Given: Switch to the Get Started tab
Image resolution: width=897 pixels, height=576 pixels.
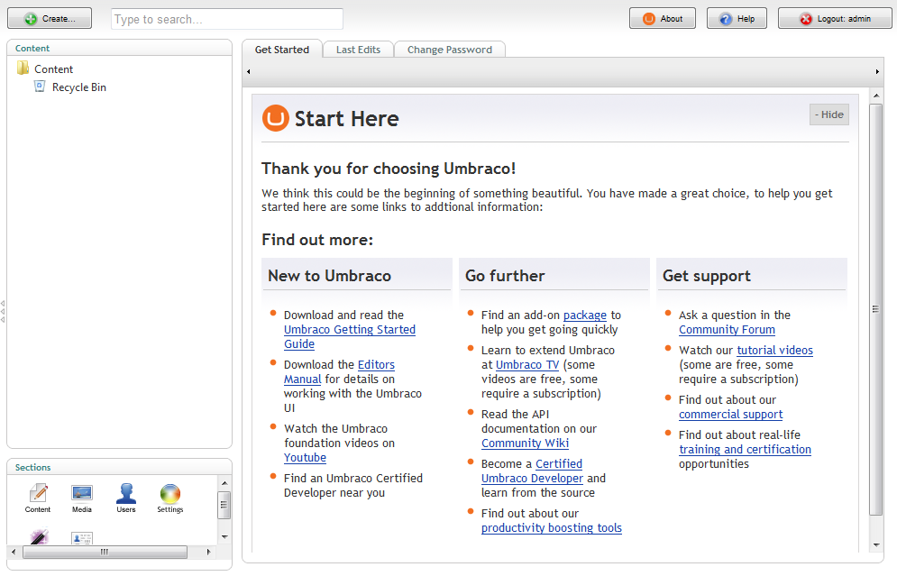Looking at the screenshot, I should (x=282, y=50).
